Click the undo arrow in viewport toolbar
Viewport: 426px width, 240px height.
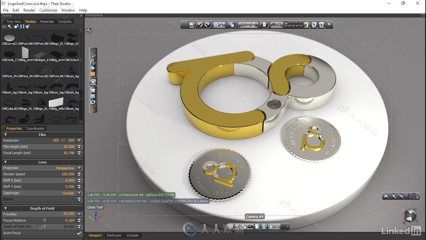pos(200,25)
